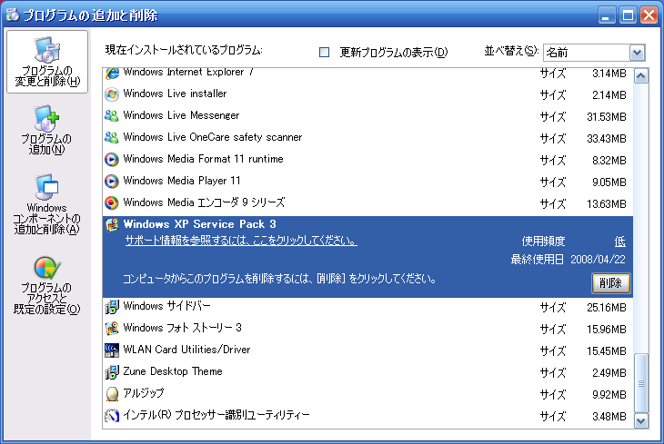Screen dimensions: 664x444
Task: Click Windows フォト ストーリー 3 icon
Action: coord(112,329)
